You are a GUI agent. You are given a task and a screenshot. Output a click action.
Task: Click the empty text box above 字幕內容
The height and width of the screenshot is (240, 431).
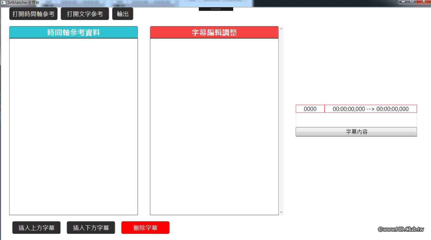coord(356,120)
